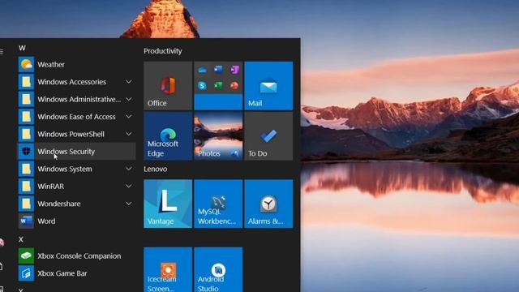Open the Office tile
This screenshot has height=292, width=519.
(168, 86)
